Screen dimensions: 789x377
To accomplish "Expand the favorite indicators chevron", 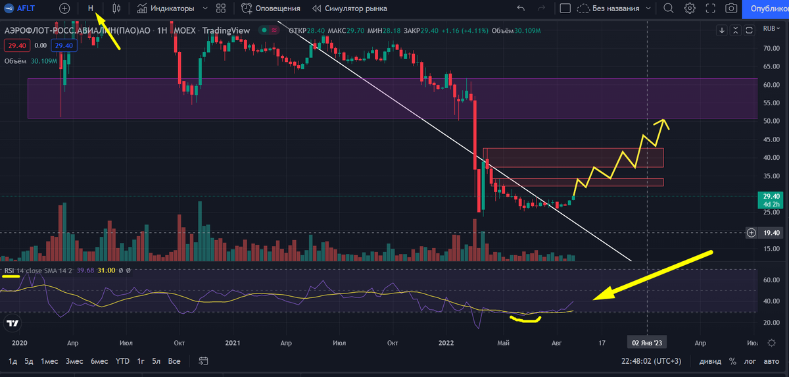I will point(204,9).
